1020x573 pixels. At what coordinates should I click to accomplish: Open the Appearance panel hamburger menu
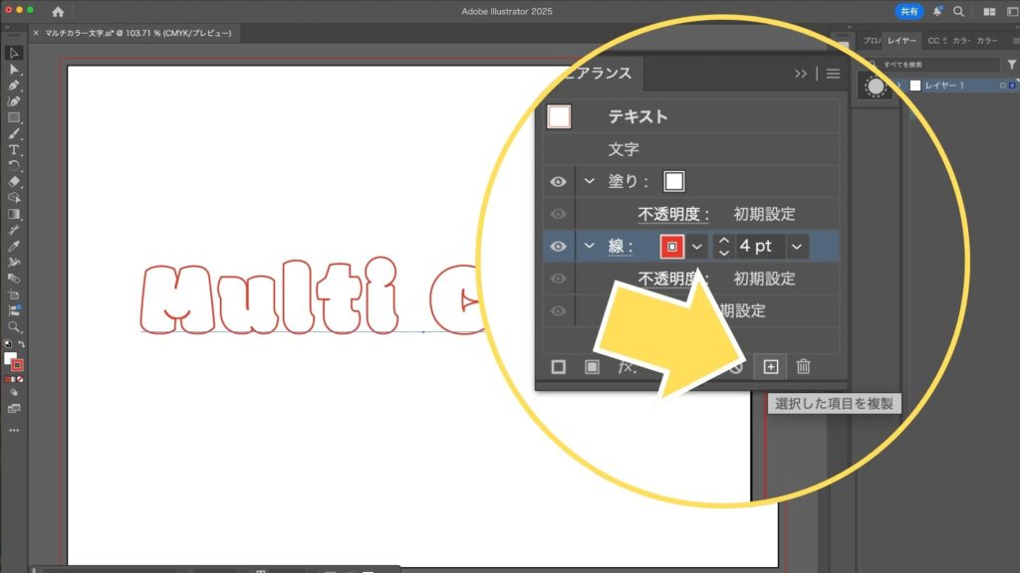point(833,74)
